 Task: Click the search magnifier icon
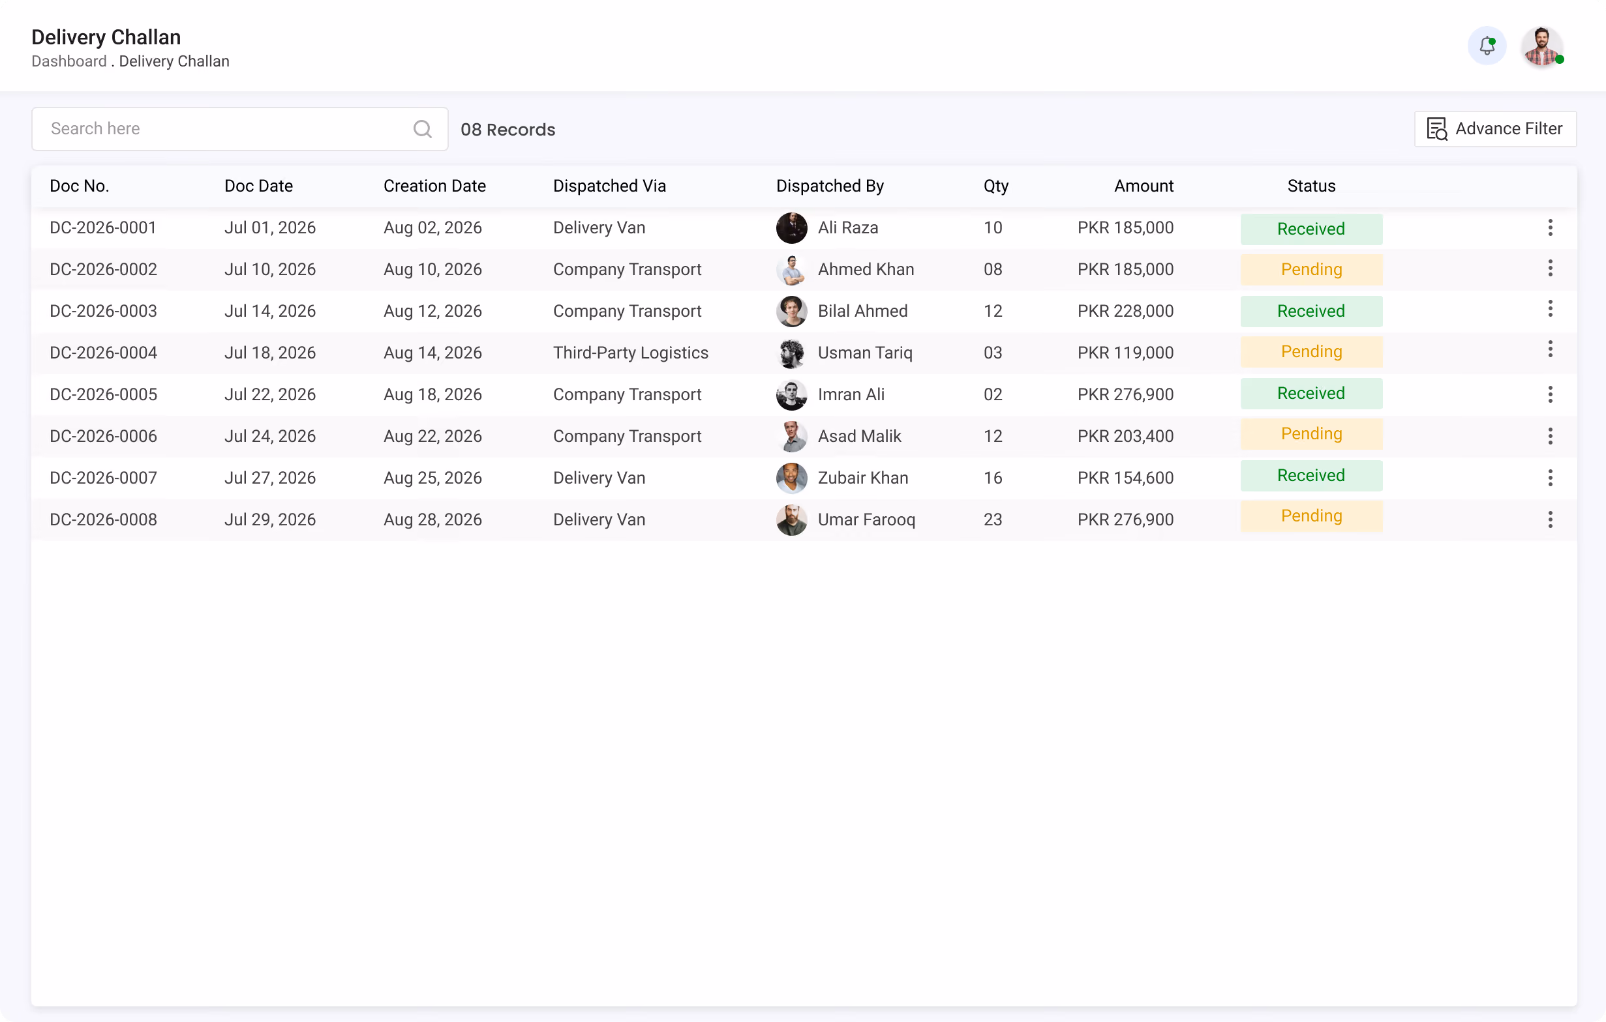click(x=422, y=128)
